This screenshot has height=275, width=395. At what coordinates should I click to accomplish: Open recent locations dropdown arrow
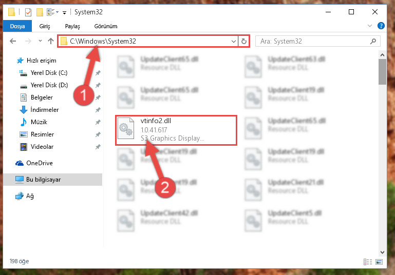pos(40,41)
